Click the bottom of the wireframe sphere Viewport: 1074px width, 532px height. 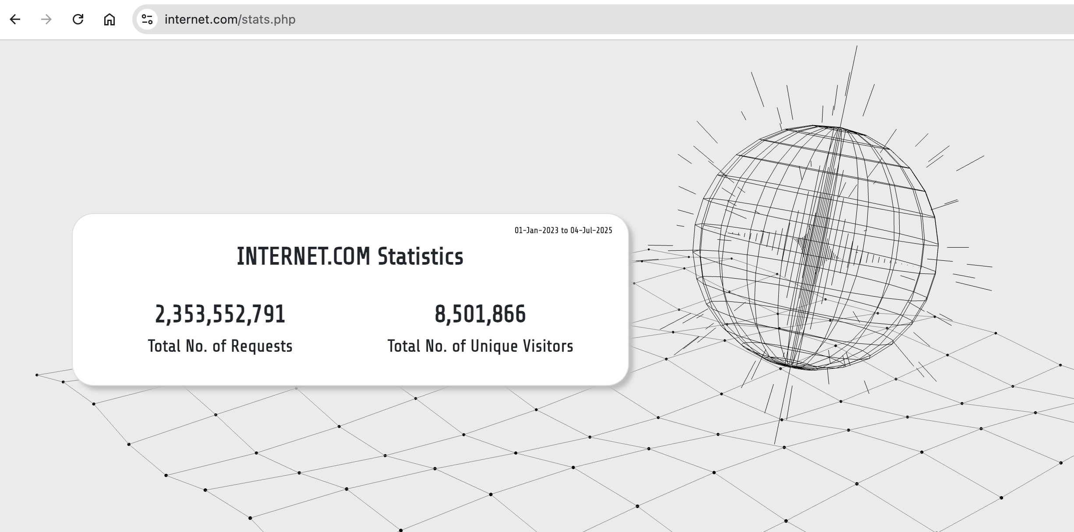tap(802, 365)
